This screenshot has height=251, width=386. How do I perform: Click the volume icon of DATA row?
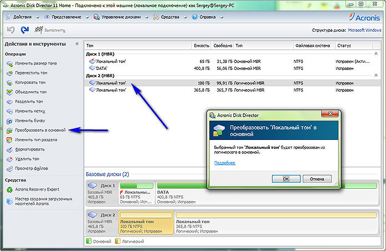tap(92, 68)
